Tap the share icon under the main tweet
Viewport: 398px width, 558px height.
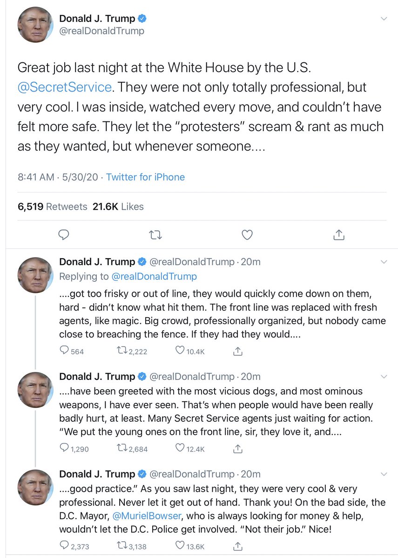[339, 235]
